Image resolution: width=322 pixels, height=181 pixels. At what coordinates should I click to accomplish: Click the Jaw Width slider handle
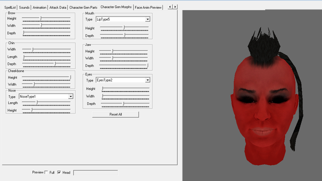(113, 58)
